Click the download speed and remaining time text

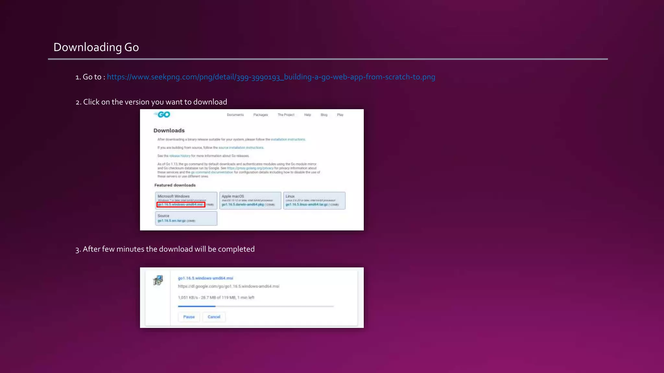[216, 298]
